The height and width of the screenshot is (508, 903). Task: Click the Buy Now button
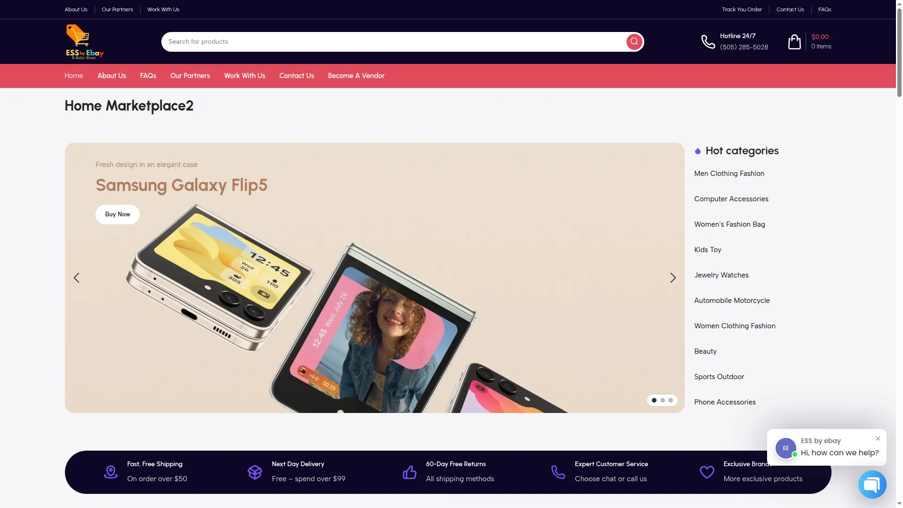click(118, 214)
